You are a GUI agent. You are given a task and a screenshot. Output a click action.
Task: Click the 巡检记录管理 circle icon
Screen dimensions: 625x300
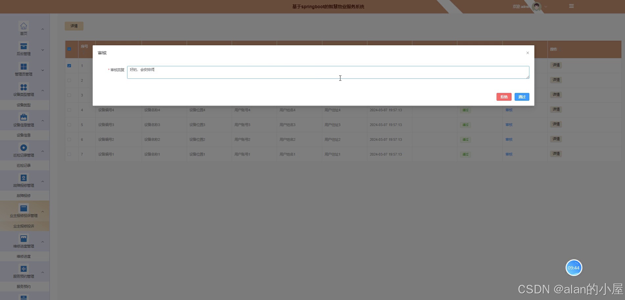point(24,148)
